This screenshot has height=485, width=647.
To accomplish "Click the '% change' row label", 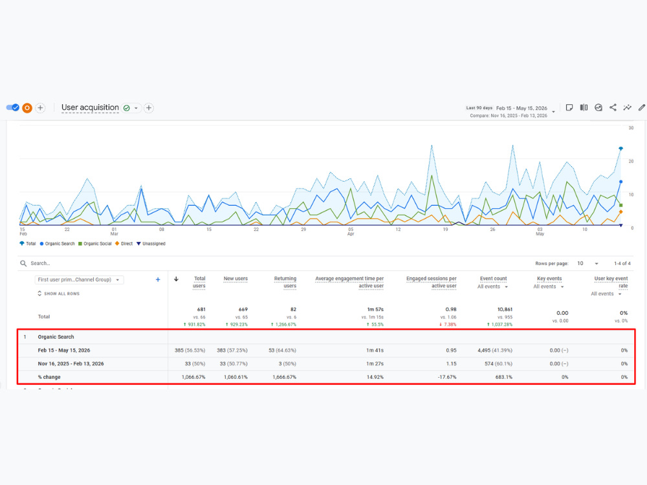I will (x=49, y=378).
